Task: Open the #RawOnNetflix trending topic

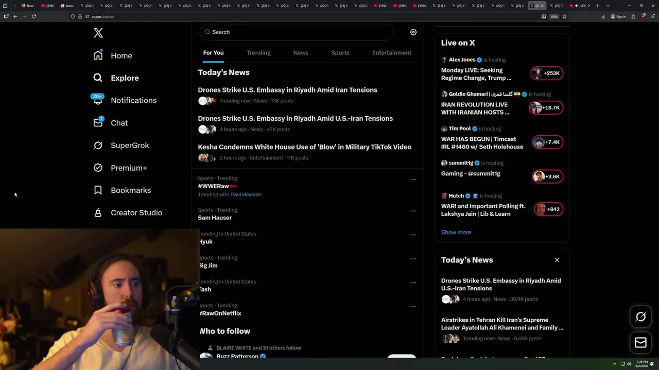Action: 220,313
